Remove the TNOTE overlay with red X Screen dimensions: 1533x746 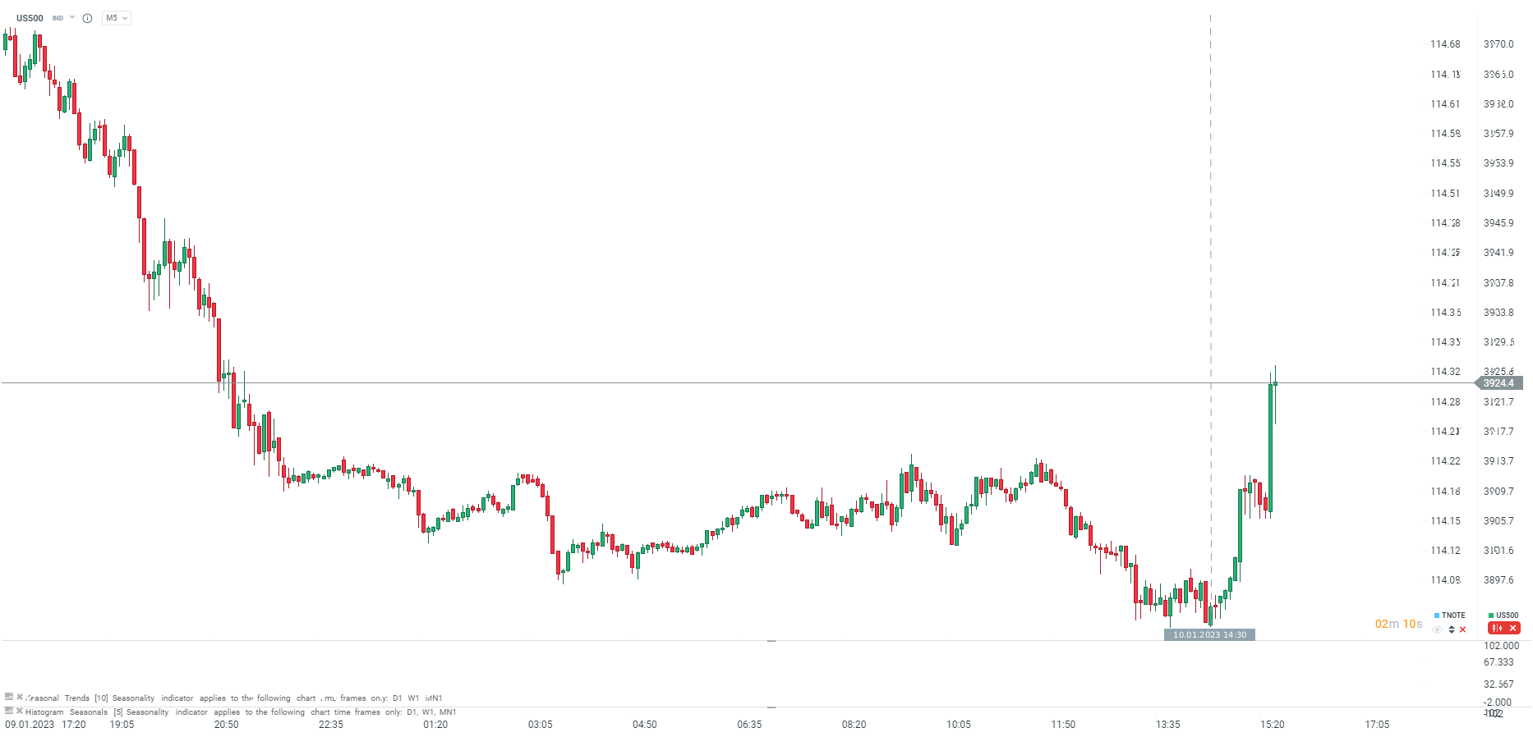point(1462,629)
